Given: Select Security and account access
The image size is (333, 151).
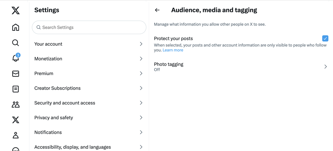Looking at the screenshot, I should (65, 103).
